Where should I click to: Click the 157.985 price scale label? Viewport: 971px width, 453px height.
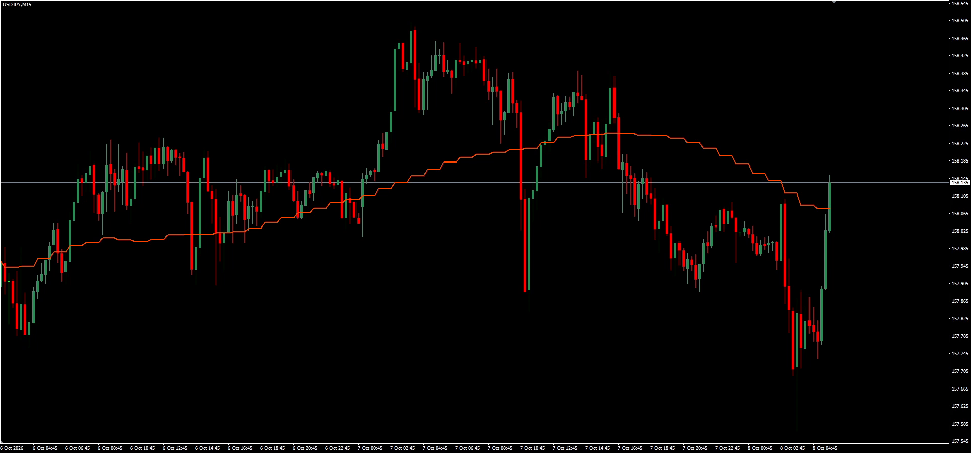[959, 249]
